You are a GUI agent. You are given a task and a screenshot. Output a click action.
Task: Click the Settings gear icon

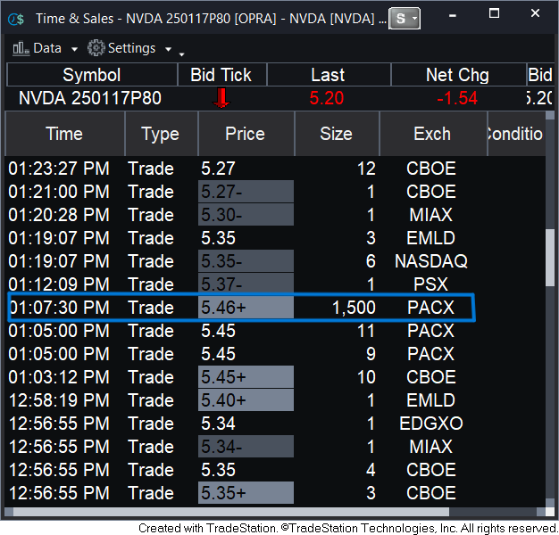click(96, 47)
